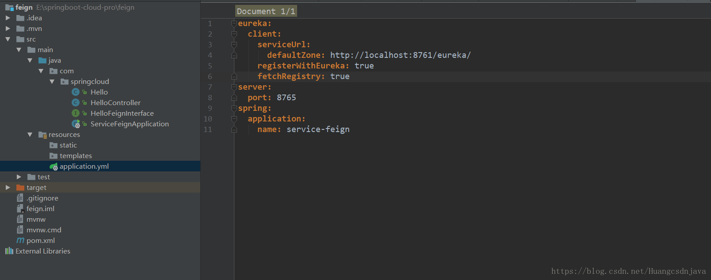Click line number 6 in gutter

210,76
